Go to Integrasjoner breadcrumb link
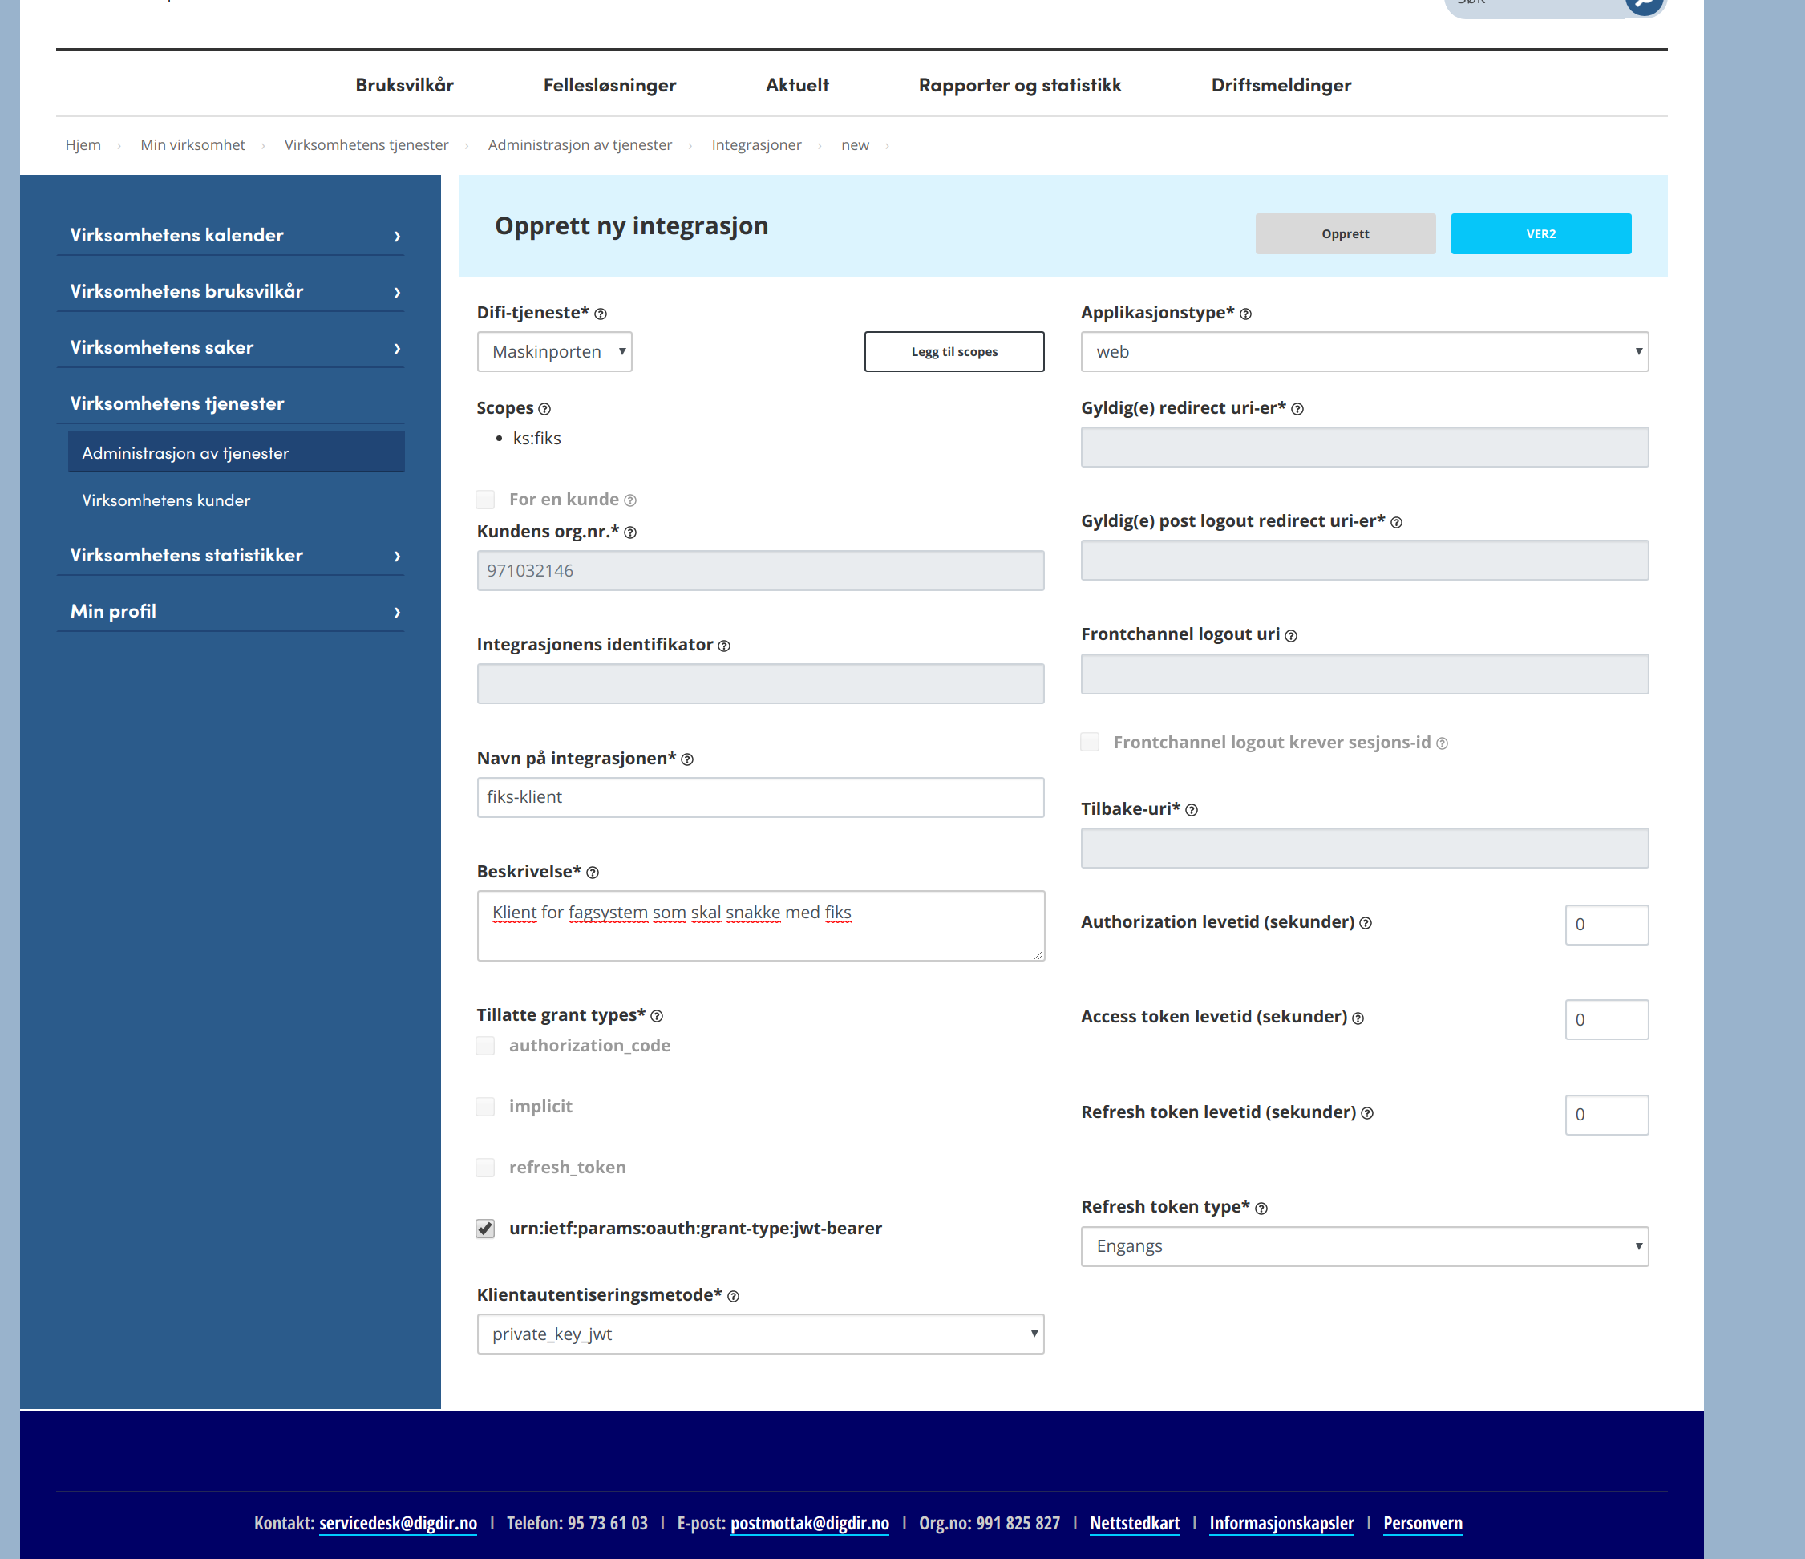The height and width of the screenshot is (1559, 1805). click(x=756, y=145)
